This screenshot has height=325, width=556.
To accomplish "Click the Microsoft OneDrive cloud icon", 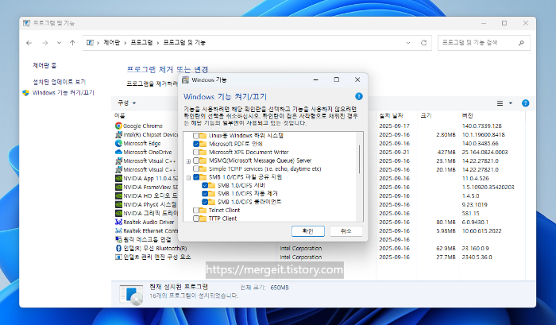I will pos(118,152).
